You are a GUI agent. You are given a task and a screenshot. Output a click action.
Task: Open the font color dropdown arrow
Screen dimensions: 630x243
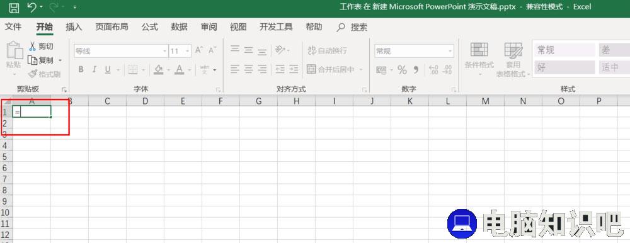(x=189, y=70)
